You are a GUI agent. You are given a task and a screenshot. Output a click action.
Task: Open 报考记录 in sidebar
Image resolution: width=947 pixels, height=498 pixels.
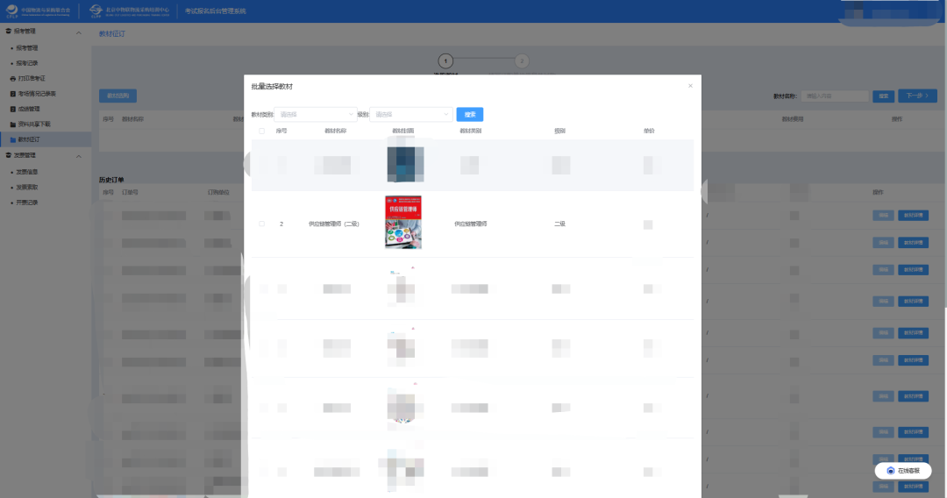[27, 63]
